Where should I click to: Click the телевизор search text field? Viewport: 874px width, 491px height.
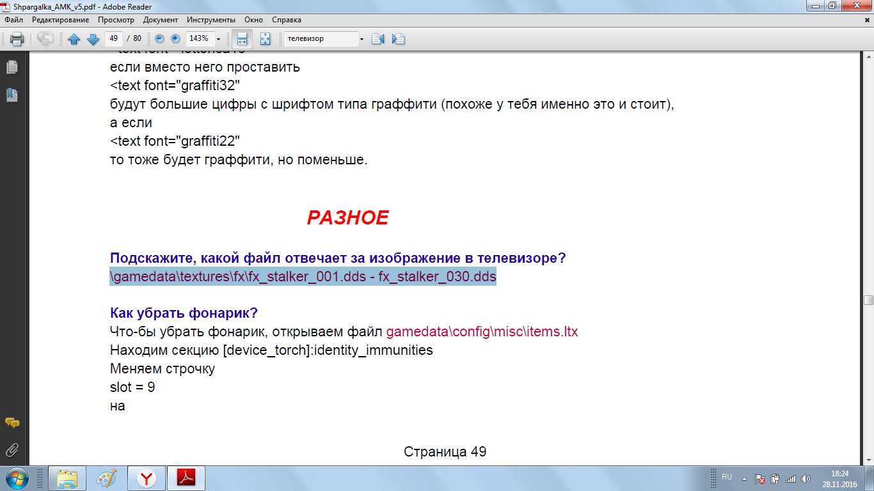pyautogui.click(x=320, y=38)
